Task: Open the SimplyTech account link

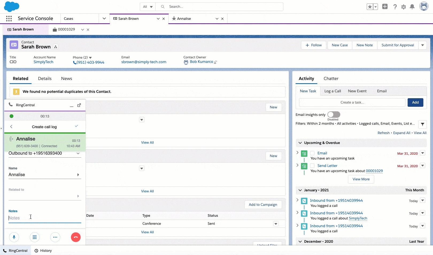Action: click(x=43, y=62)
